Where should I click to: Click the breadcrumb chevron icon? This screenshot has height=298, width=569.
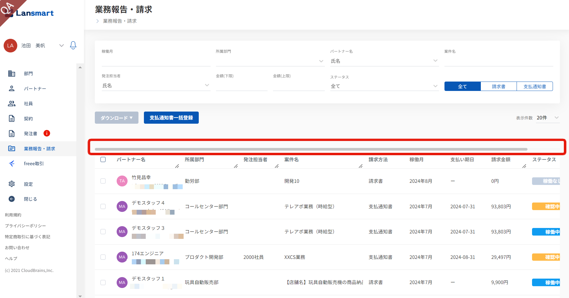tap(98, 21)
